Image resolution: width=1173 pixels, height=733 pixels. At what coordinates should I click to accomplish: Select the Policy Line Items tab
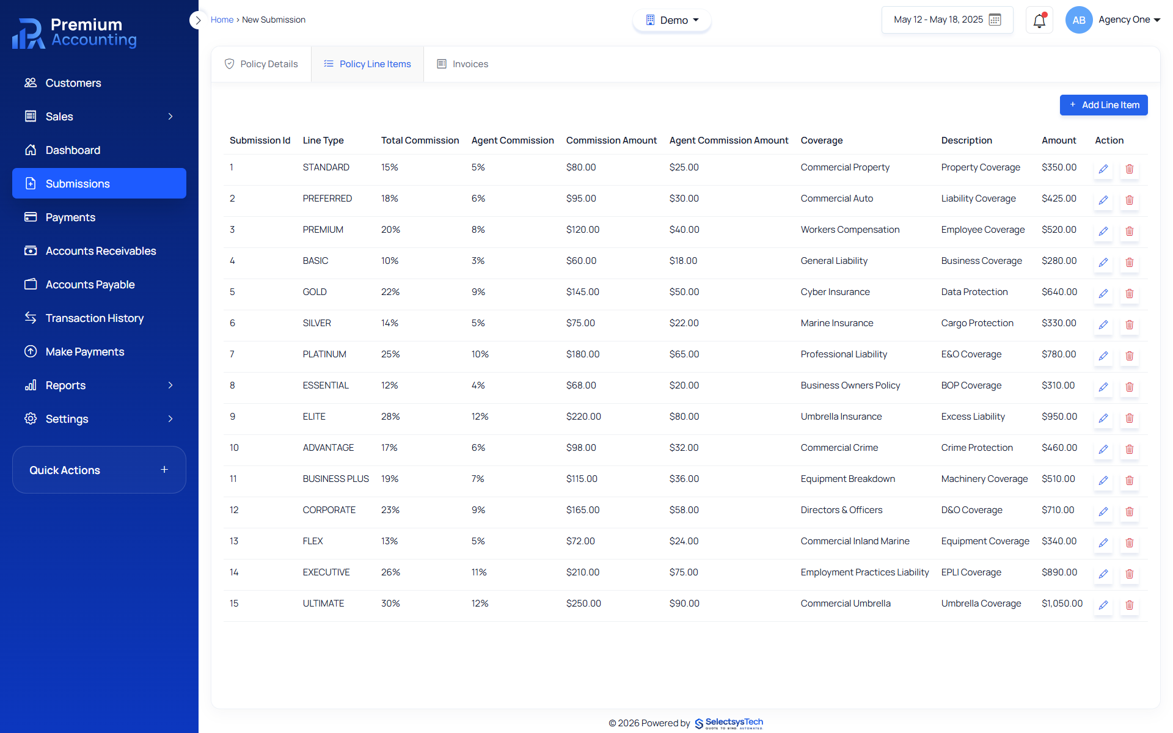coord(367,64)
